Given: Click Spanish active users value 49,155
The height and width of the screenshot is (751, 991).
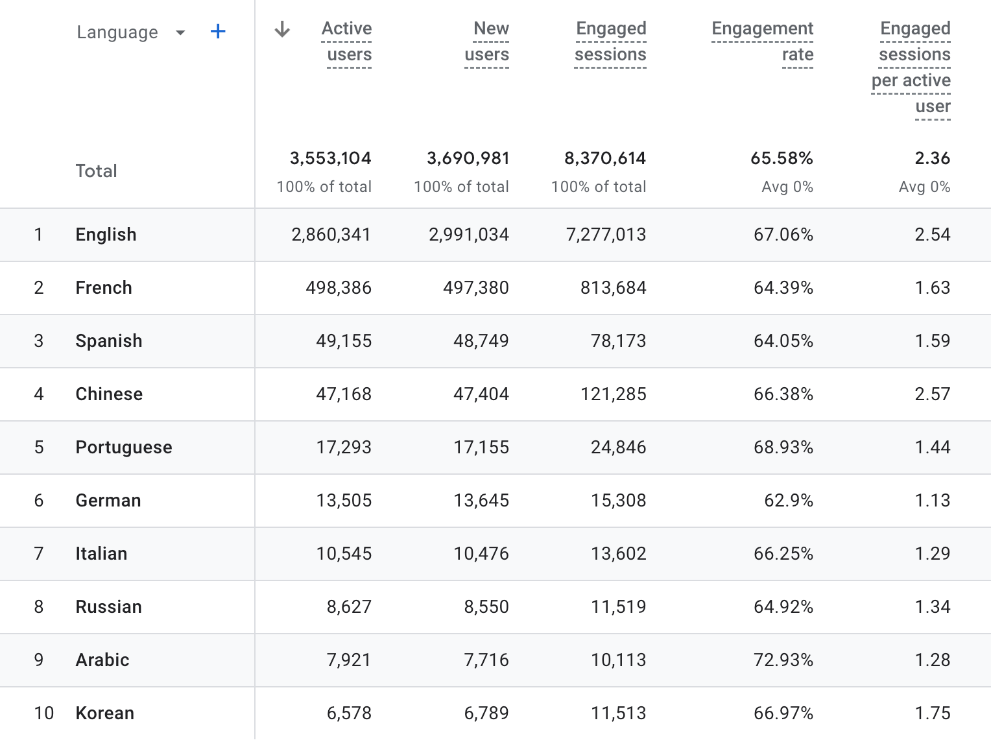Looking at the screenshot, I should click(x=344, y=341).
